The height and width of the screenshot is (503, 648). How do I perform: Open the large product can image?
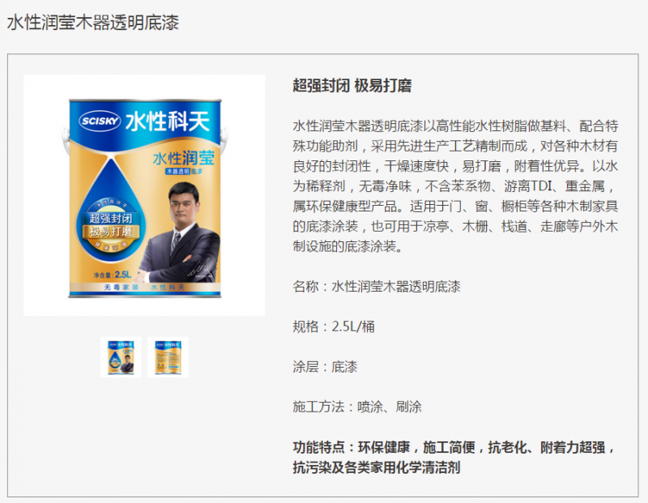coord(144,195)
